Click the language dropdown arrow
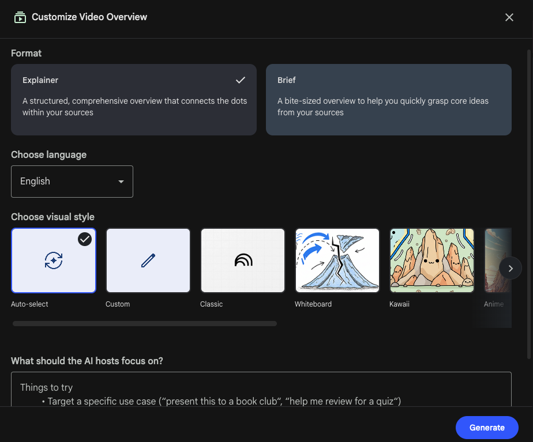 121,182
